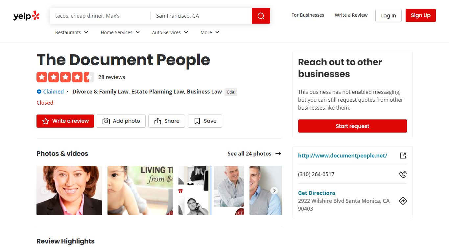This screenshot has height=252, width=449.
Task: Open Business Law category
Action: pos(204,92)
